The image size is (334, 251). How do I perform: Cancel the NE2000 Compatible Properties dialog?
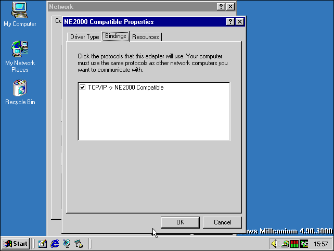[222, 222]
